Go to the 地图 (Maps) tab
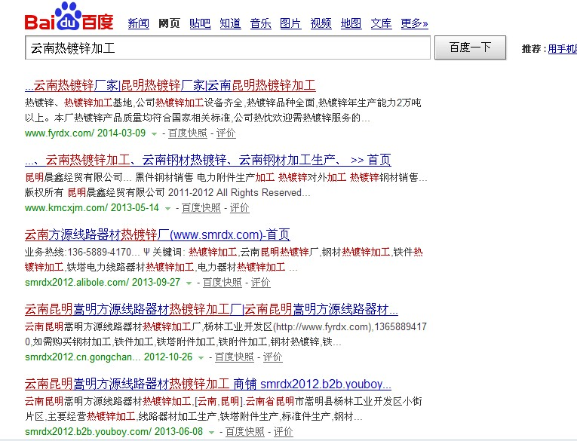Screen dimensions: 577x441 pos(351,23)
